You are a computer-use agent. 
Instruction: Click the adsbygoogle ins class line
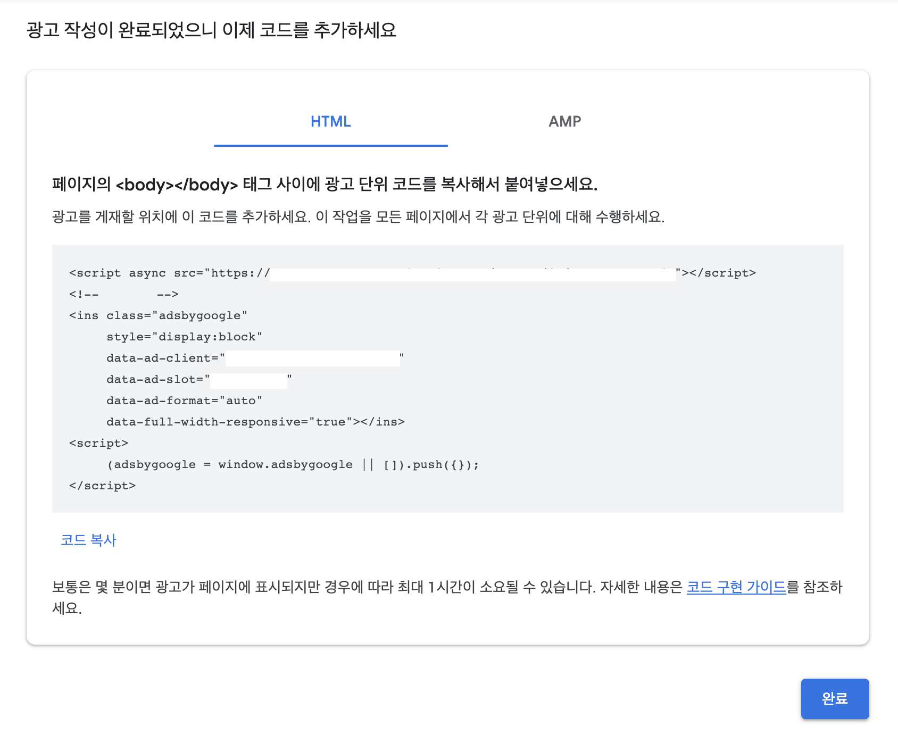click(x=157, y=315)
